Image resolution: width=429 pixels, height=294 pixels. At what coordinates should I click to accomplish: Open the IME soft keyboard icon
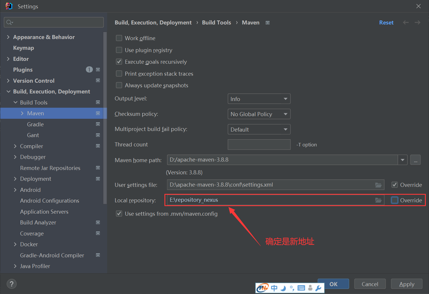[x=302, y=288]
